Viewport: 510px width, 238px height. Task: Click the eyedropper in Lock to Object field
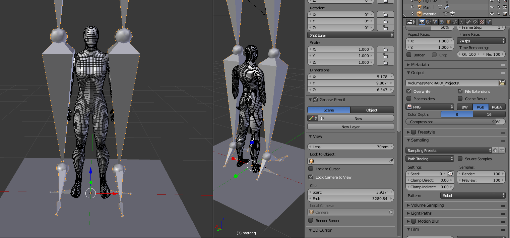coord(391,161)
